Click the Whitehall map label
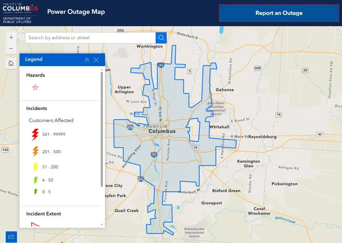The width and height of the screenshot is (342, 243). pyautogui.click(x=219, y=127)
